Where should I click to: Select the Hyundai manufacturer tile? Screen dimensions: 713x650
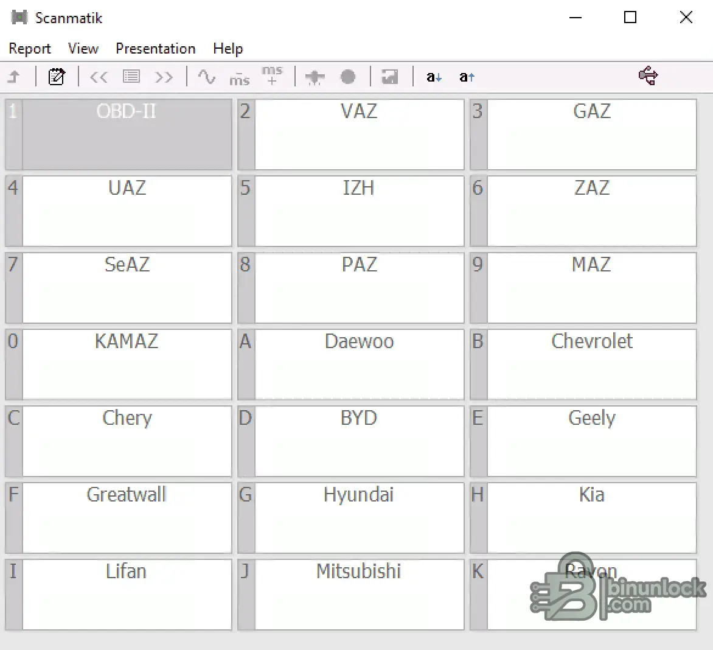359,518
